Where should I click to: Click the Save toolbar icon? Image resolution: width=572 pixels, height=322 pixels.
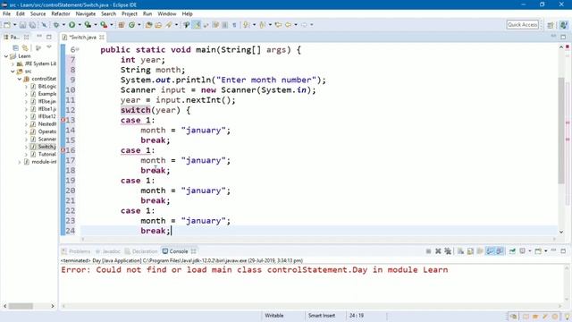coord(22,25)
